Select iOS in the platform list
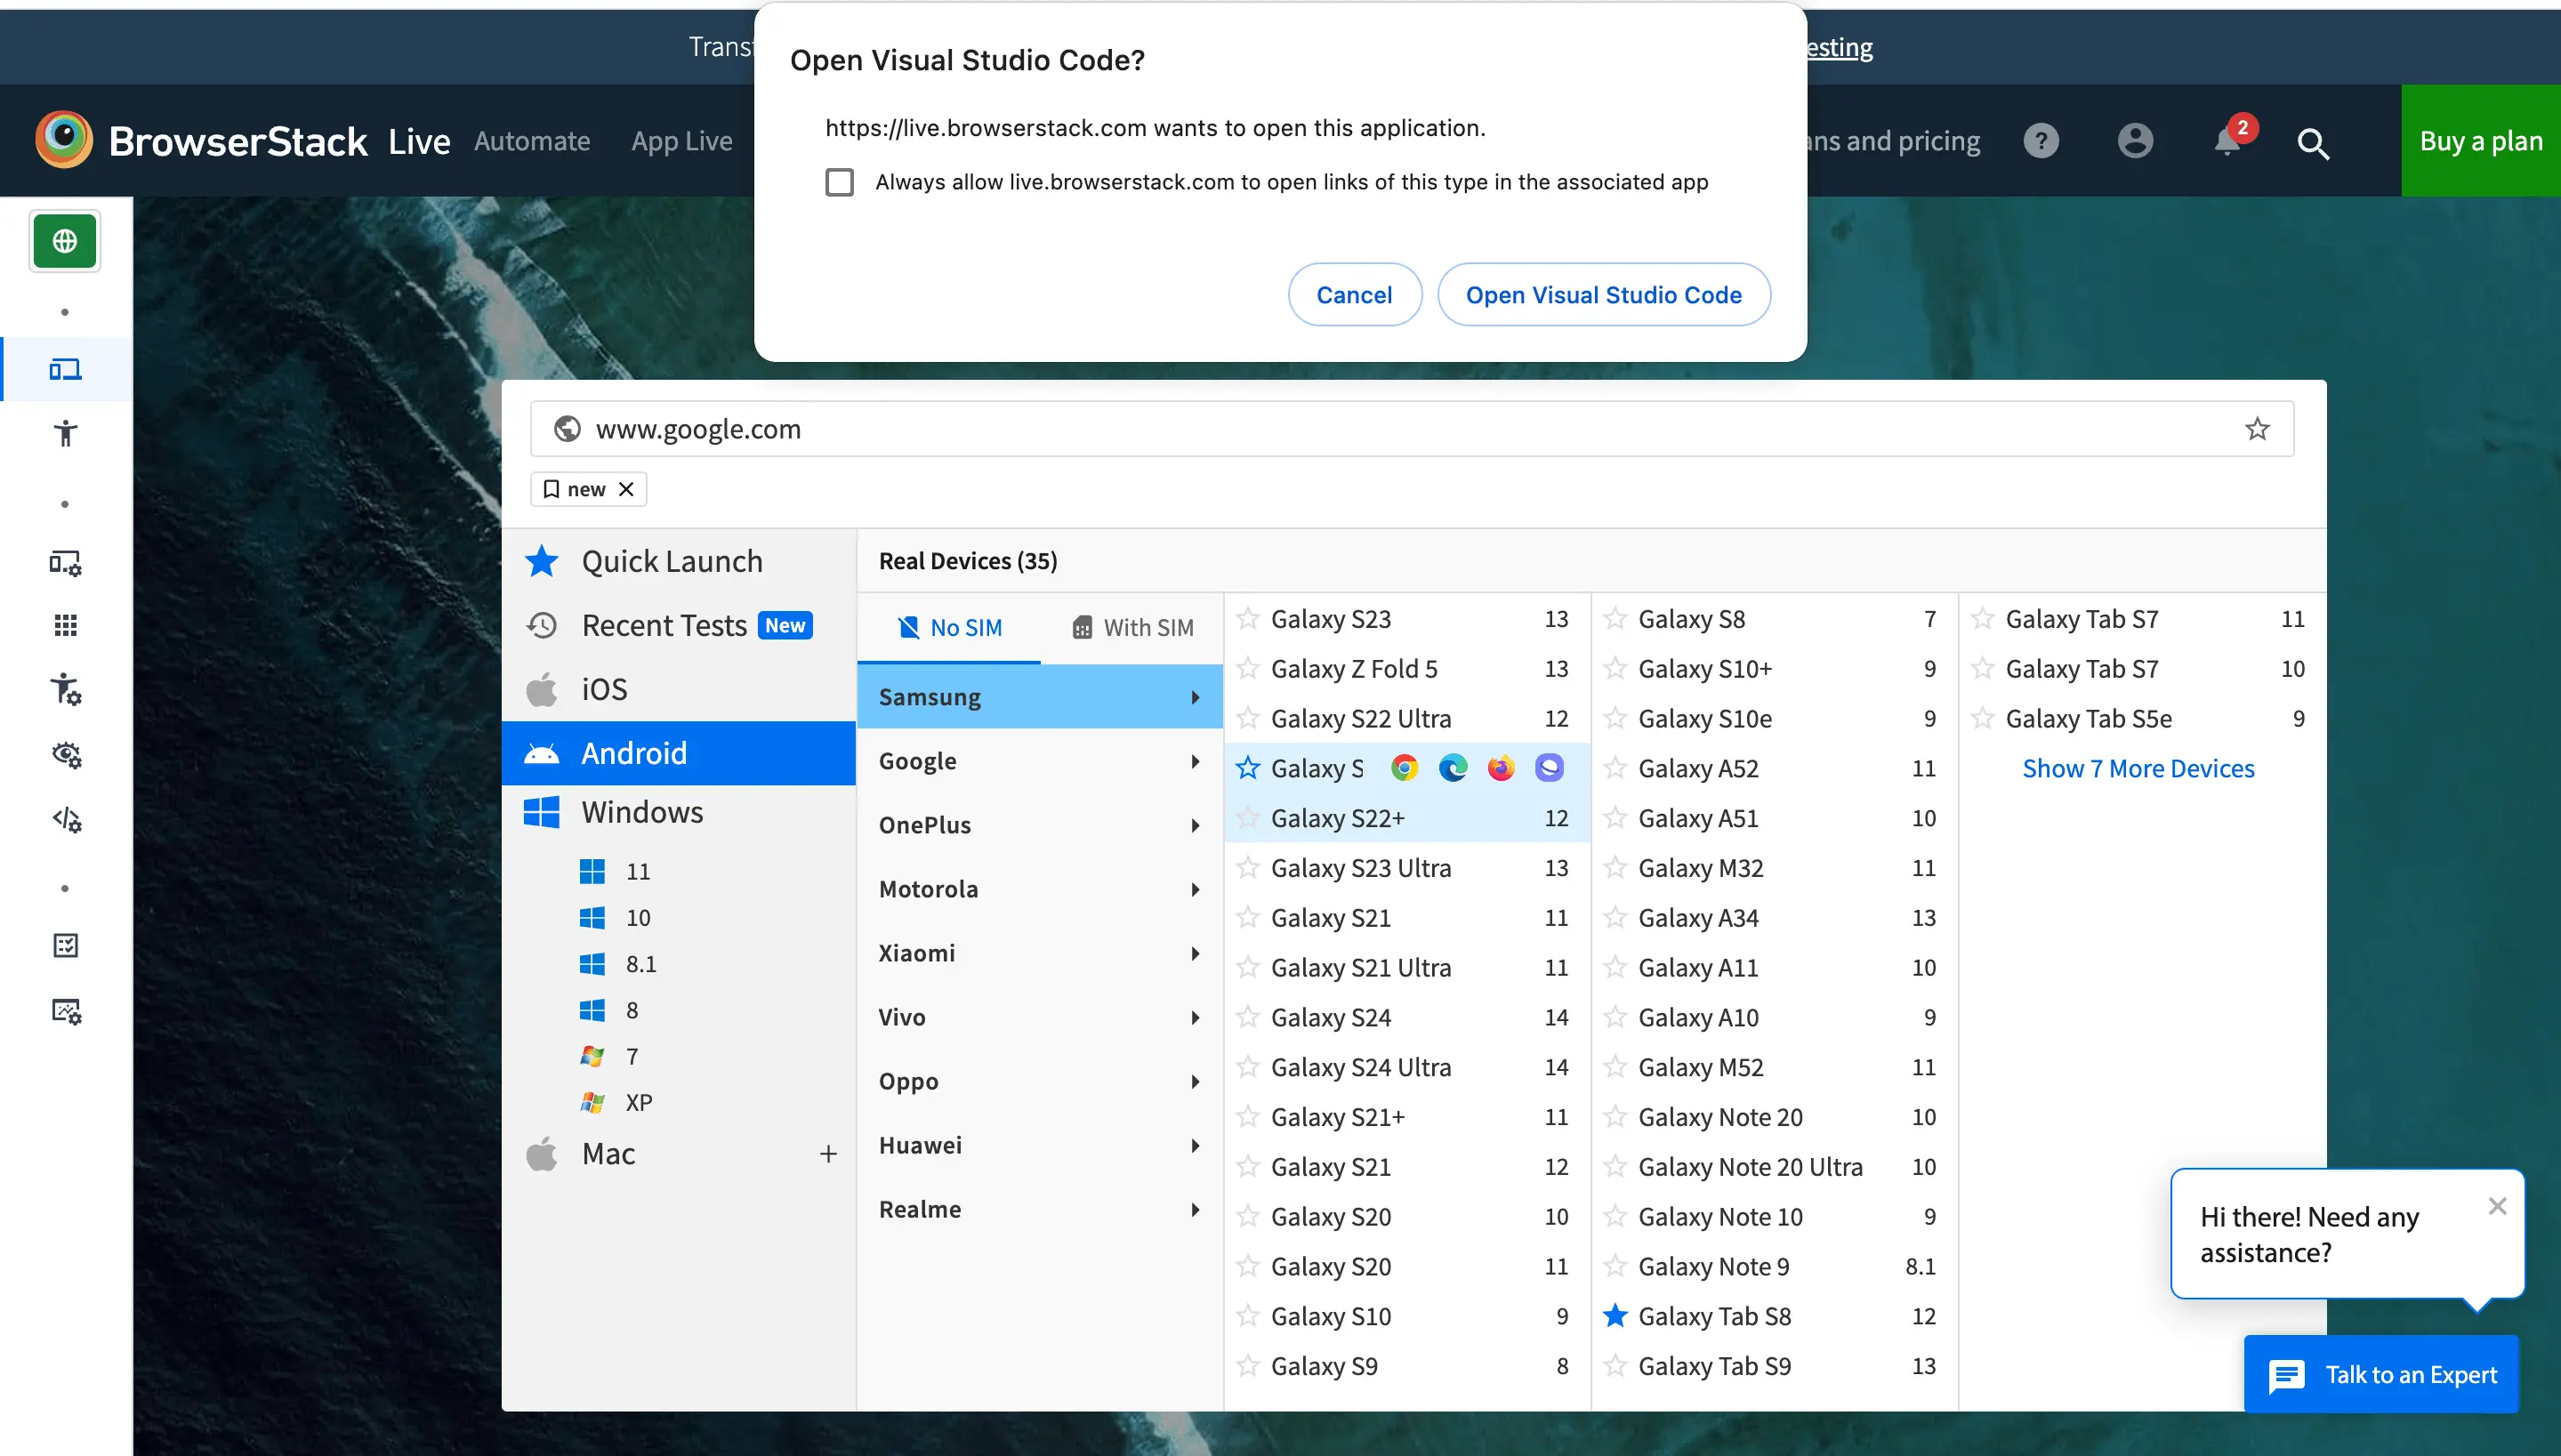The image size is (2561, 1456). point(604,689)
